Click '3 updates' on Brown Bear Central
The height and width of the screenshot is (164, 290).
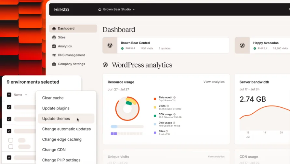click(x=165, y=48)
